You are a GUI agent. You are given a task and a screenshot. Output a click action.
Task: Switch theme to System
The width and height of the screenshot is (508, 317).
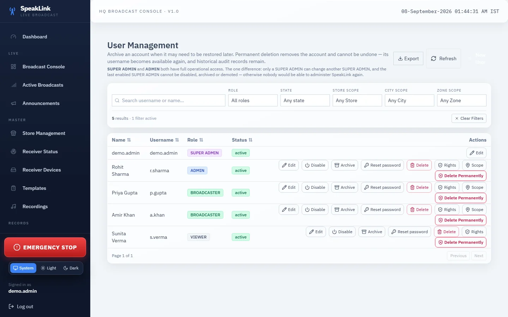click(x=23, y=268)
